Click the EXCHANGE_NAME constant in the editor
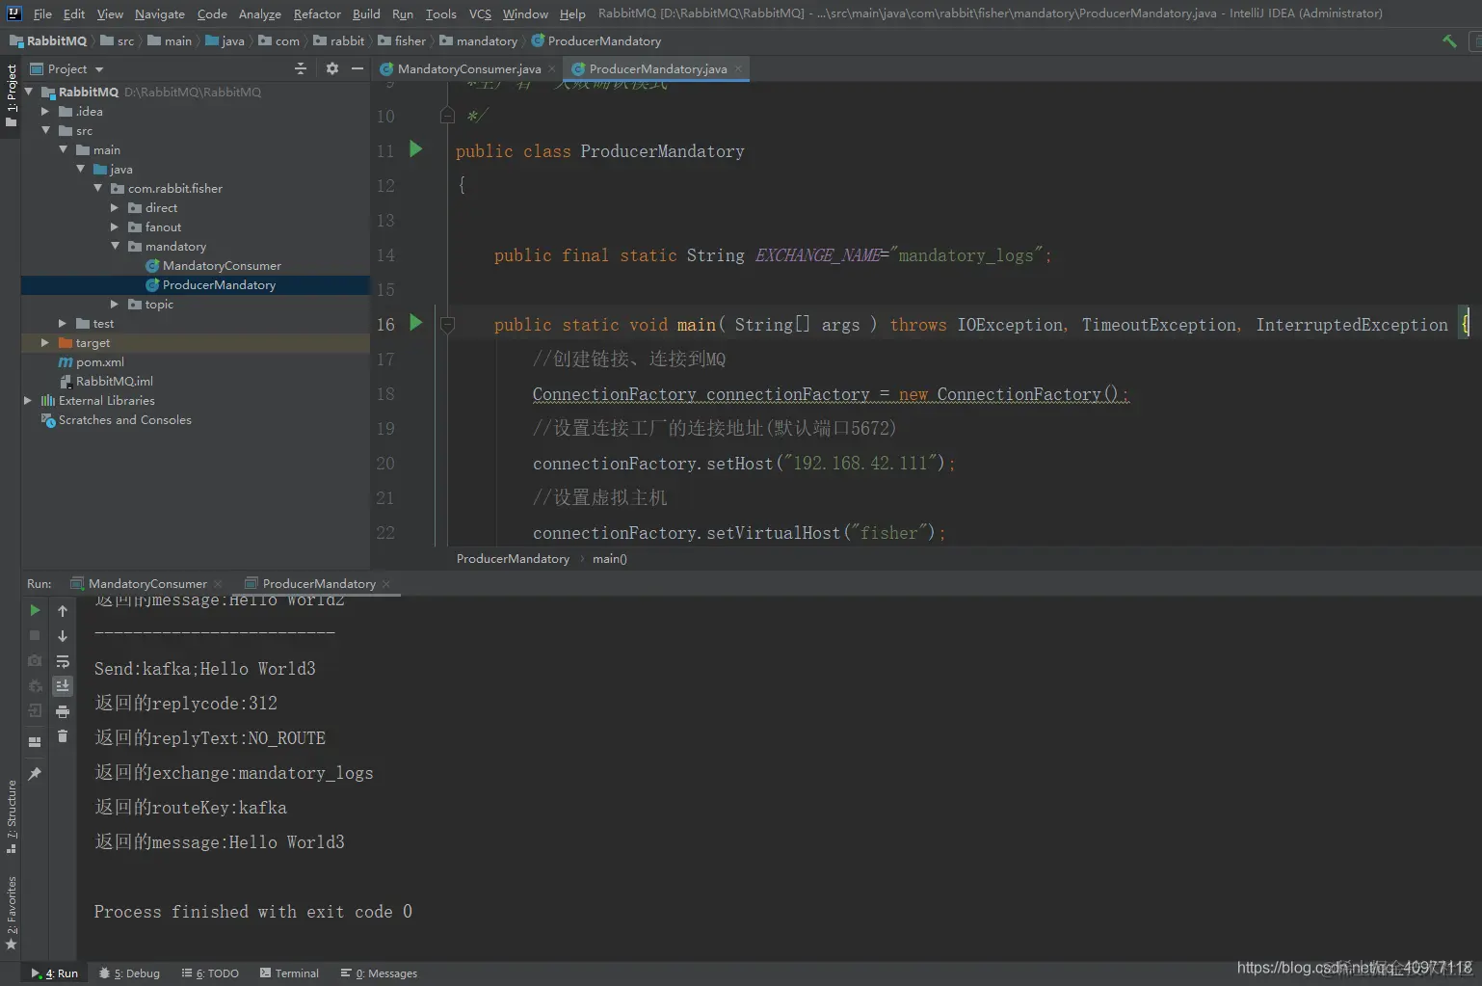Viewport: 1482px width, 986px height. (817, 255)
